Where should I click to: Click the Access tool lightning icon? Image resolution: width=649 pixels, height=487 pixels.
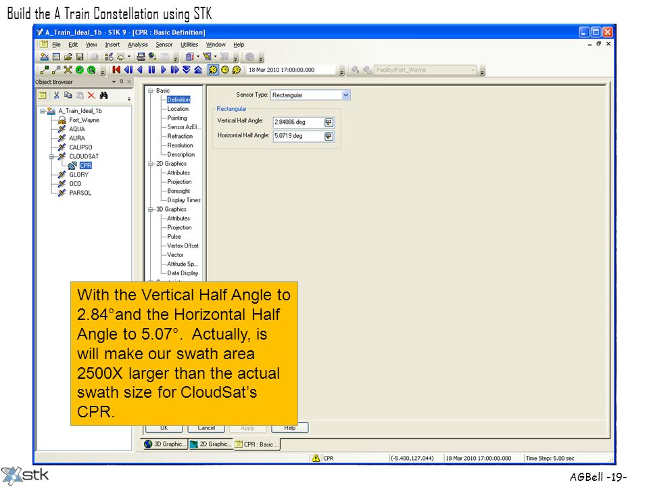tap(208, 57)
